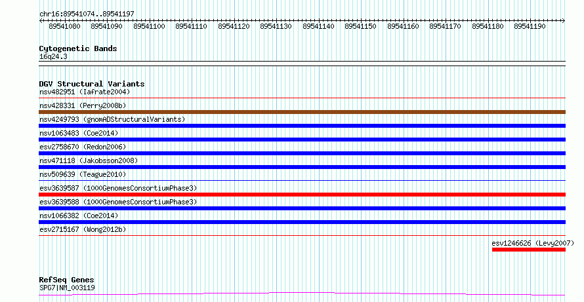584x302 pixels.
Task: Click ruler position 89541100
Action: coord(149,26)
